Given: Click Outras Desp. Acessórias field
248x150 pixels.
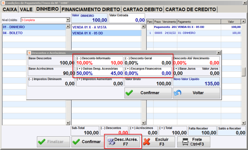Looking at the screenshot, I should (x=100, y=71).
